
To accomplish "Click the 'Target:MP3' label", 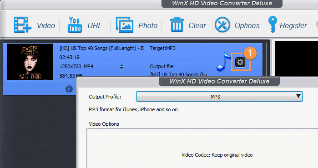I will tap(163, 48).
